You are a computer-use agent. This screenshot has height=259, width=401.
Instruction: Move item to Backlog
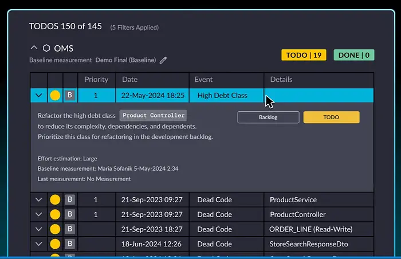point(268,117)
